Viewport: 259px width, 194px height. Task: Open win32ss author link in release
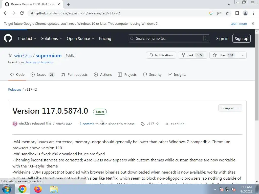click(x=25, y=123)
